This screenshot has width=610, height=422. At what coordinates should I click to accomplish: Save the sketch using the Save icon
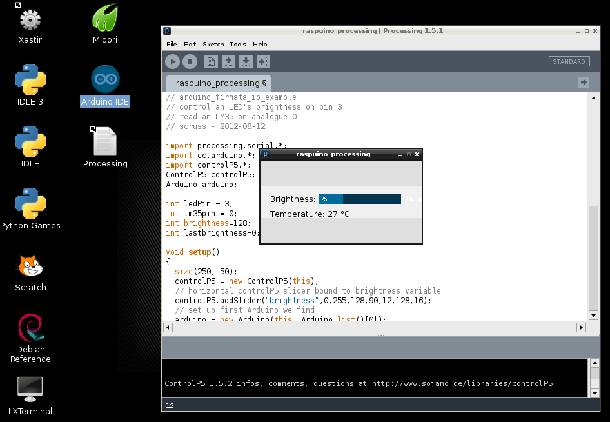click(246, 61)
